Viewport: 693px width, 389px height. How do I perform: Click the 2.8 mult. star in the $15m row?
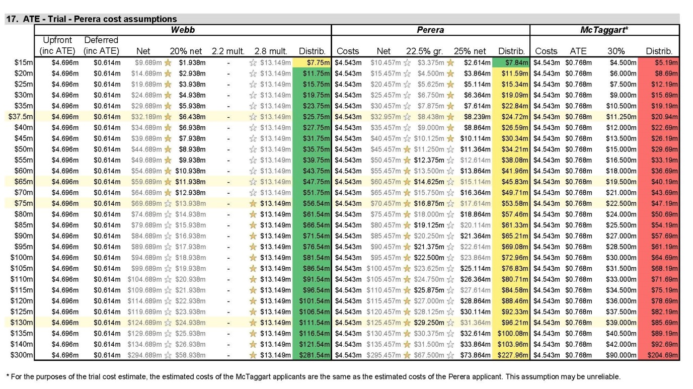[253, 63]
